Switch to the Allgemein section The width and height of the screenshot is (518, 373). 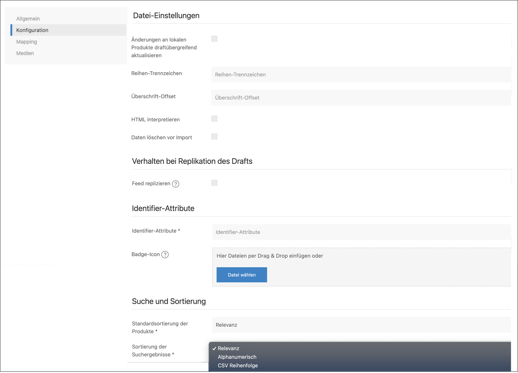pyautogui.click(x=28, y=19)
